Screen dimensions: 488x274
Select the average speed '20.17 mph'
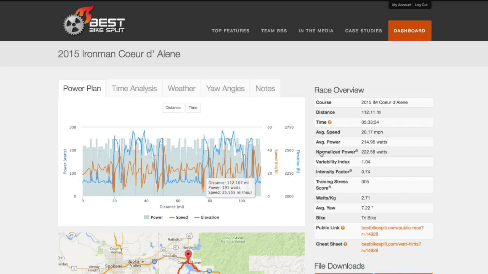tap(372, 132)
